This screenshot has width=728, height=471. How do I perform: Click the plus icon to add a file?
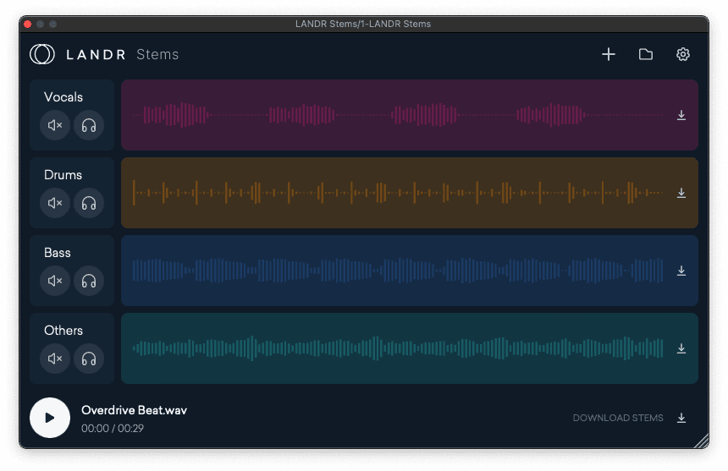point(609,55)
